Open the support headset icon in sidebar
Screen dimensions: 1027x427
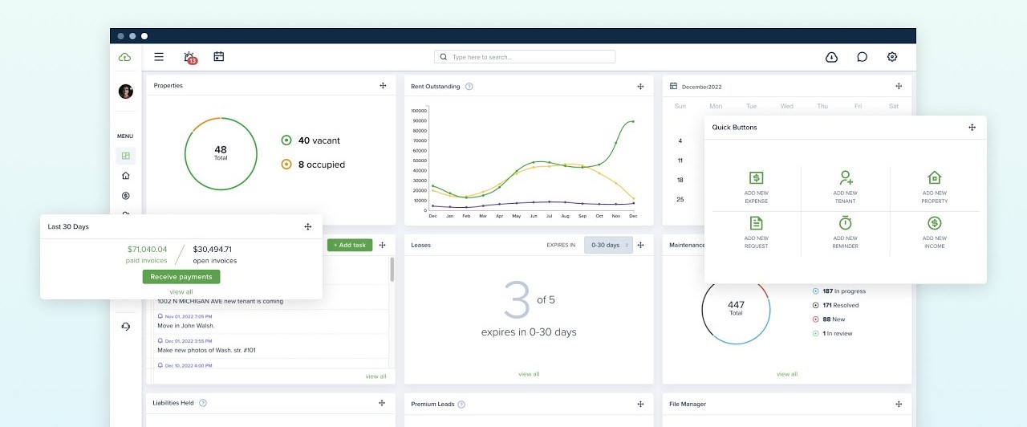tap(125, 326)
